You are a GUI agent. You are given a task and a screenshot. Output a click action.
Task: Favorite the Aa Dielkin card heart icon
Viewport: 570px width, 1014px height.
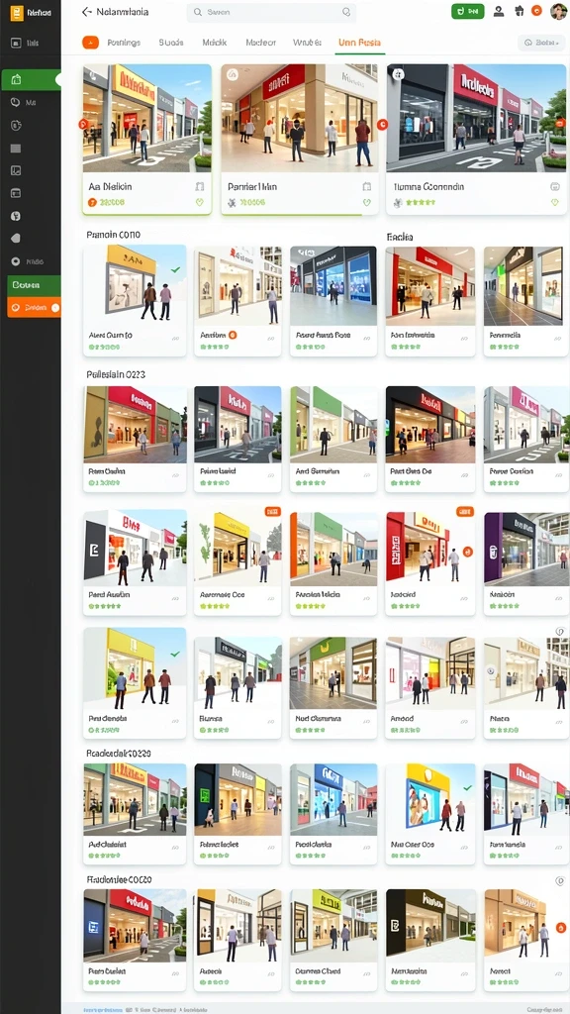(x=199, y=202)
